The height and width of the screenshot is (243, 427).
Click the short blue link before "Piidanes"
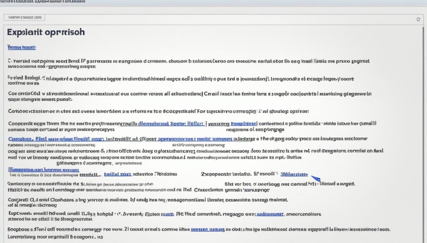pos(118,174)
